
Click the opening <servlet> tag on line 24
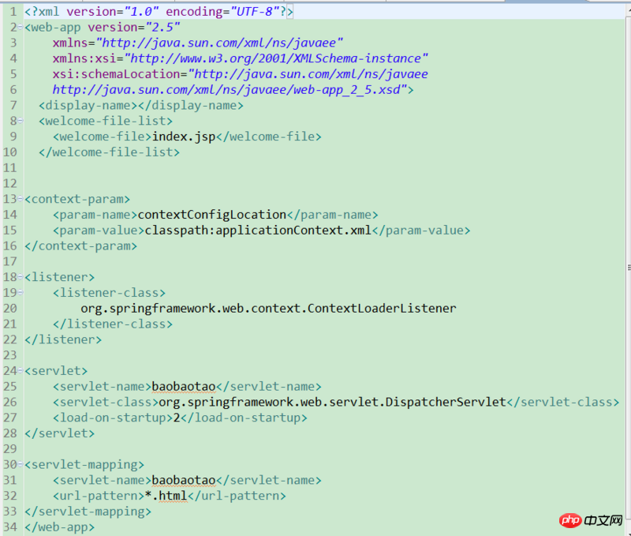click(x=56, y=371)
